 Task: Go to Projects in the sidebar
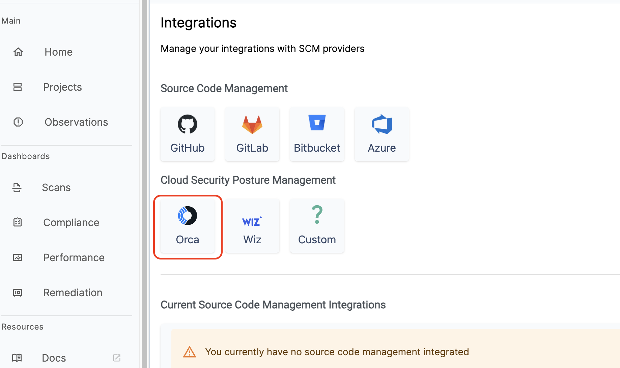tap(63, 87)
